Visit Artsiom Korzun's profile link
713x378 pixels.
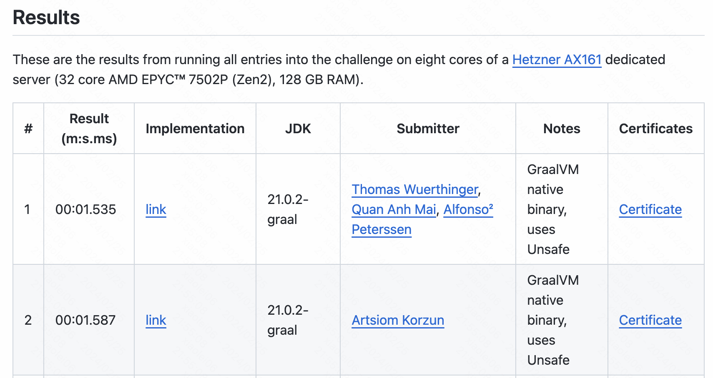[398, 320]
